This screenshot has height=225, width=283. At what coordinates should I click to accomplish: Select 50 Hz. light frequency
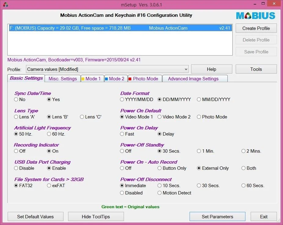coord(23,134)
